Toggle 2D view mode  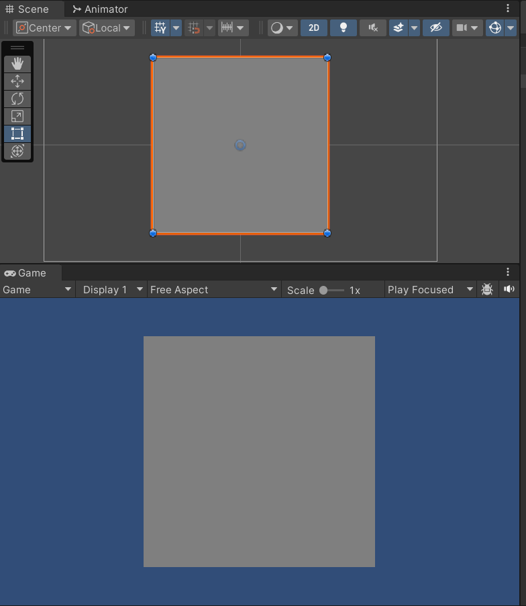click(313, 28)
